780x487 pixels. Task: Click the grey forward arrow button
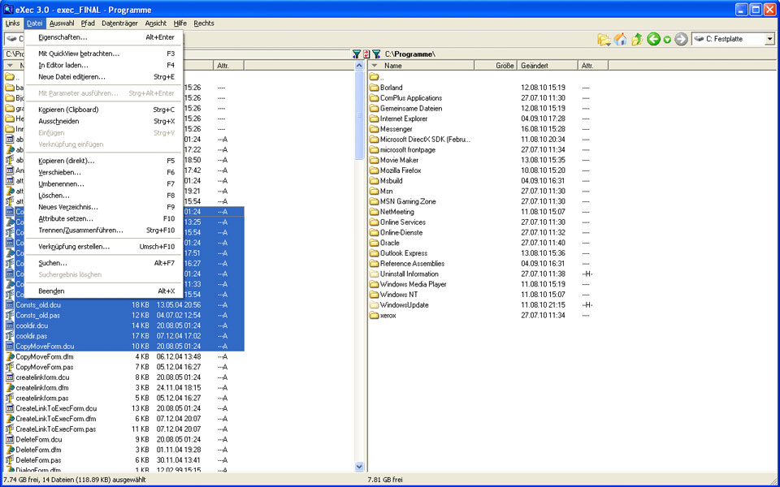681,39
